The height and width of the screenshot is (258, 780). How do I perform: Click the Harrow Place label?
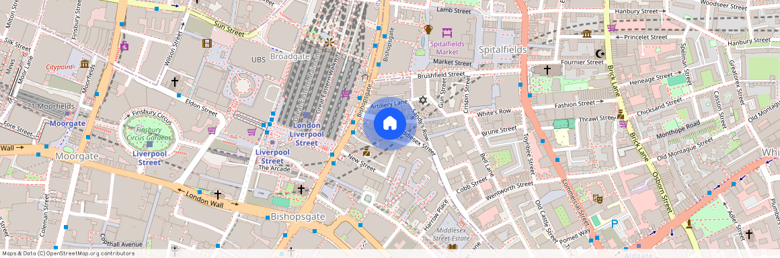(436, 215)
